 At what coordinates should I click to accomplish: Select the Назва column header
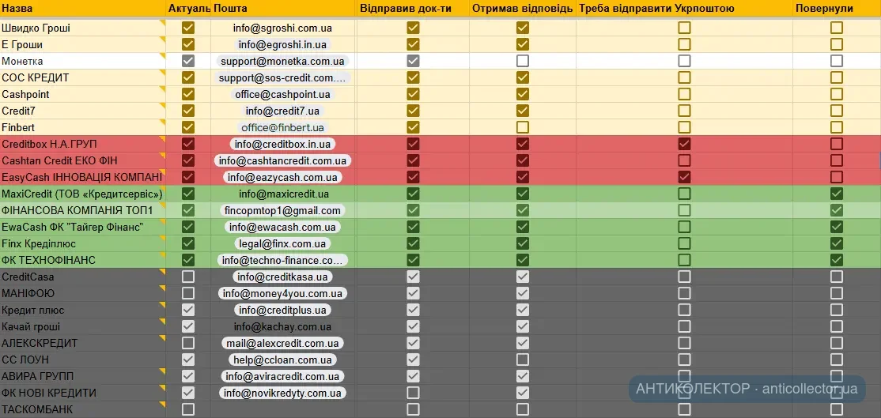tap(17, 8)
